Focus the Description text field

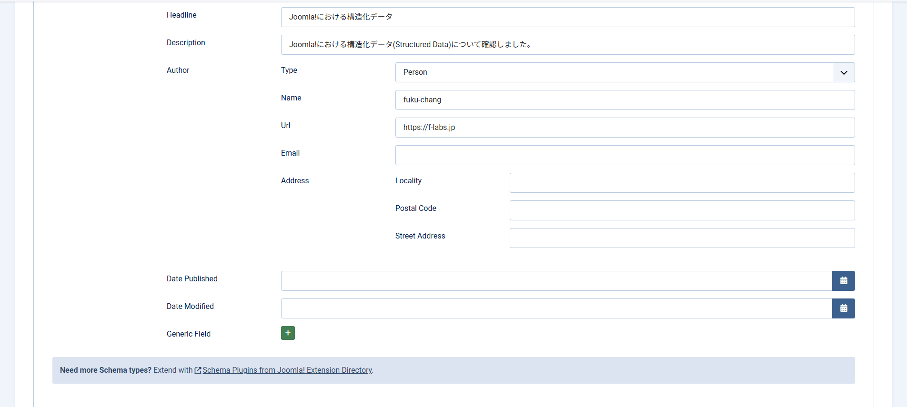(567, 45)
